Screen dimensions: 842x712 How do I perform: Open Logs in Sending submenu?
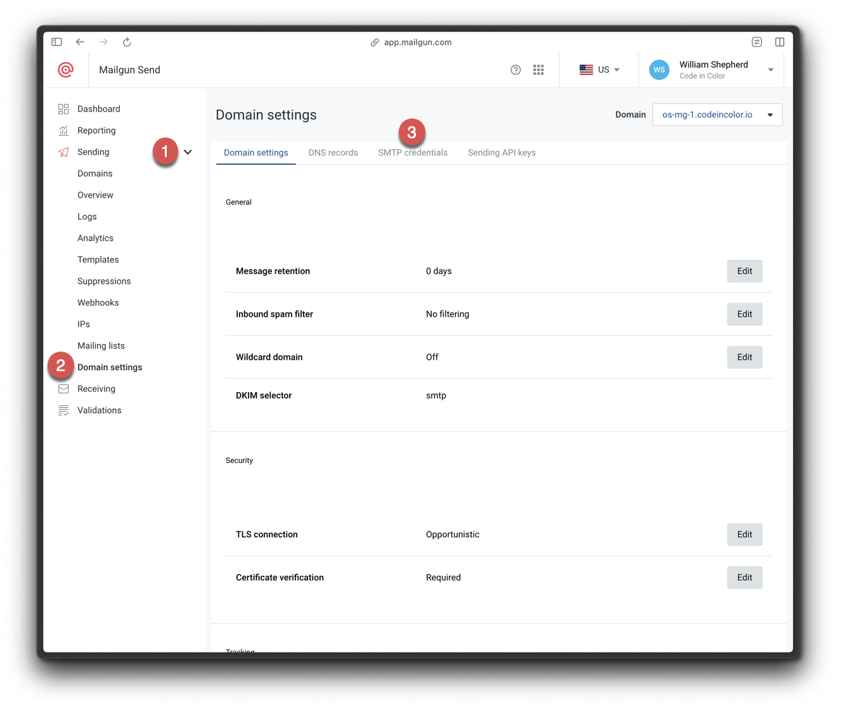coord(87,217)
